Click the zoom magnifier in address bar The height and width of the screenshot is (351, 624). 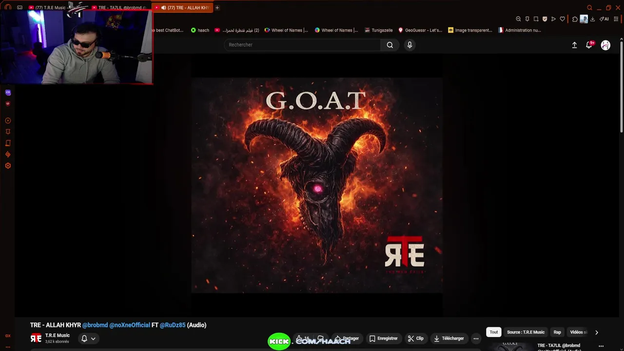pyautogui.click(x=518, y=19)
